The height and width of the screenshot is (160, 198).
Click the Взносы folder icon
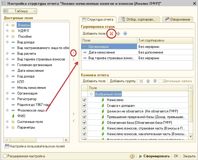click(x=13, y=25)
